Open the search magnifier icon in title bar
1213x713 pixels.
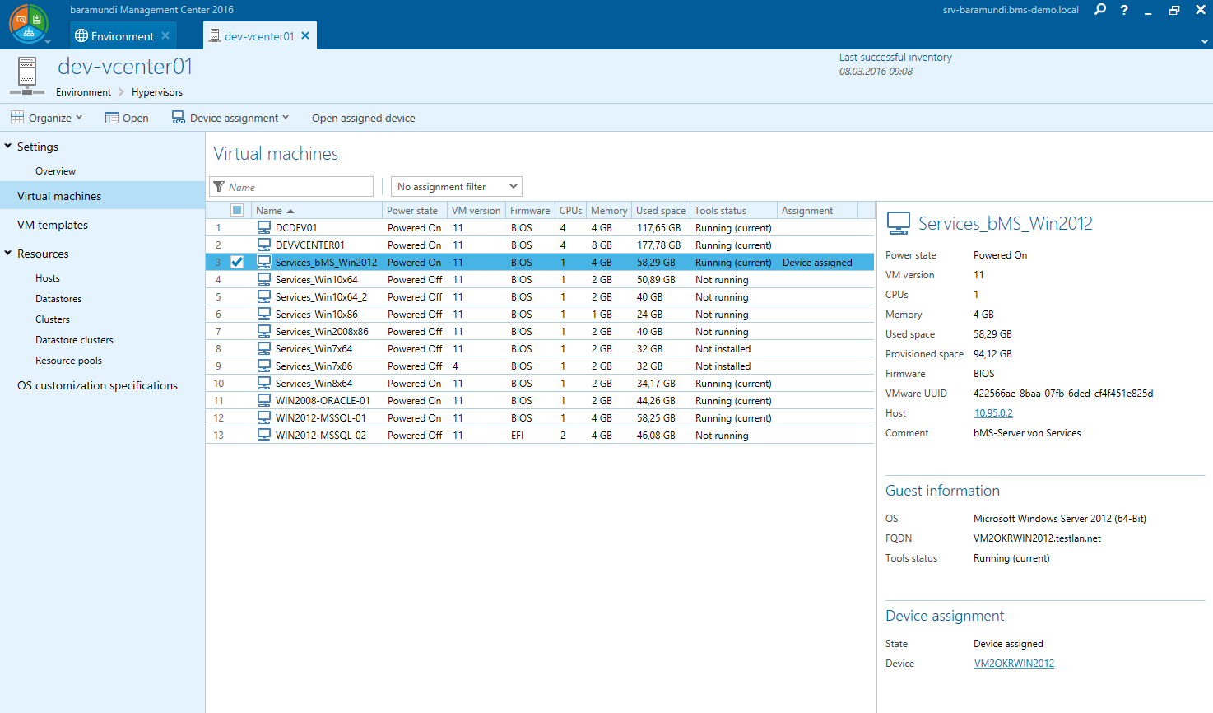coord(1100,10)
